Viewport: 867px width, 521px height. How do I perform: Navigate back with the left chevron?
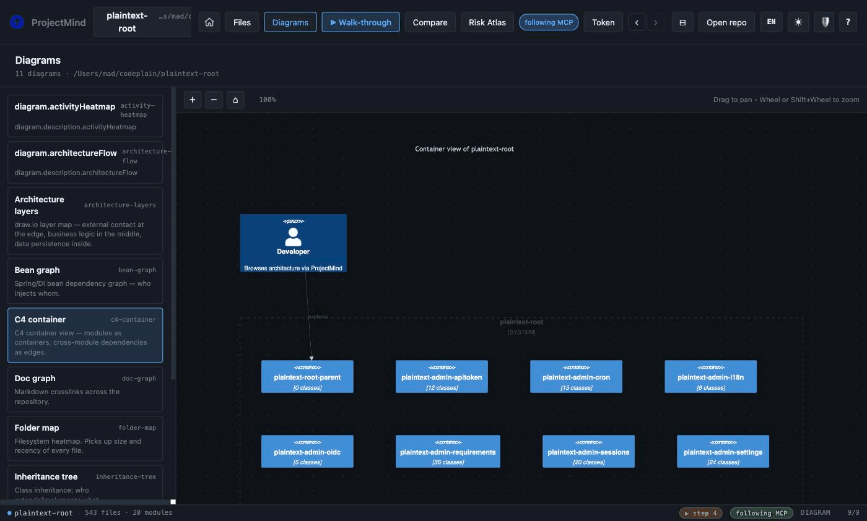pos(637,22)
